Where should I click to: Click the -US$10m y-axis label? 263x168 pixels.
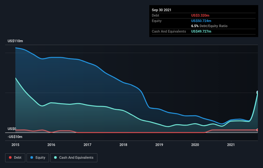click(x=15, y=137)
